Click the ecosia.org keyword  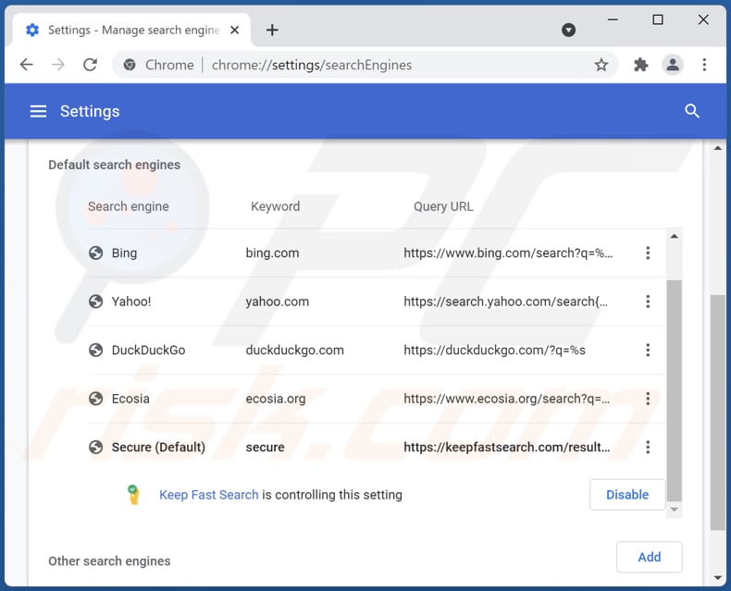click(x=276, y=399)
